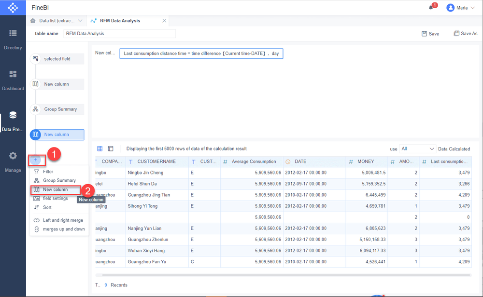Expand the Maria user dropdown
The height and width of the screenshot is (297, 483).
(461, 8)
